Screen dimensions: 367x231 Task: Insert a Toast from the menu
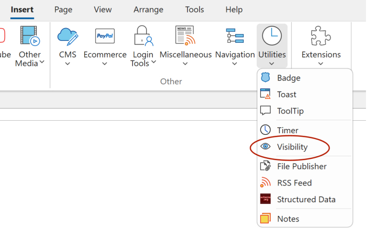click(286, 95)
